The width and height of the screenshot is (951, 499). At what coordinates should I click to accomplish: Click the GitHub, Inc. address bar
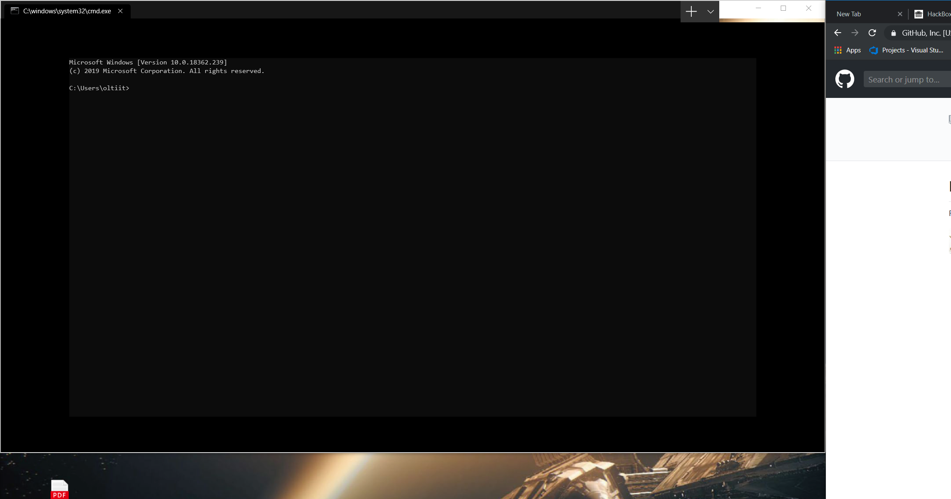(x=925, y=33)
